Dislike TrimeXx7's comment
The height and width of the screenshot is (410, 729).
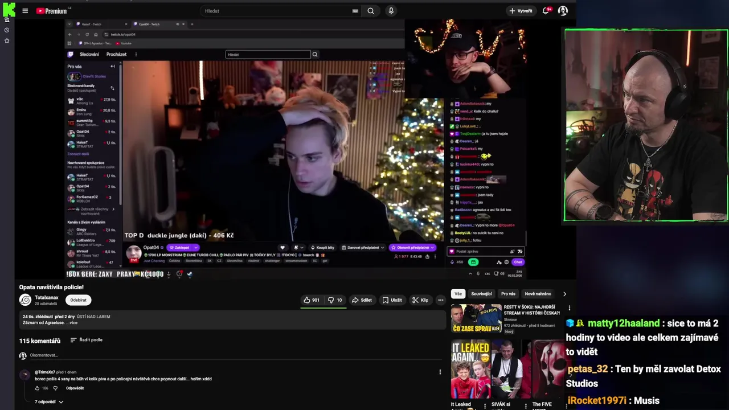tap(55, 388)
